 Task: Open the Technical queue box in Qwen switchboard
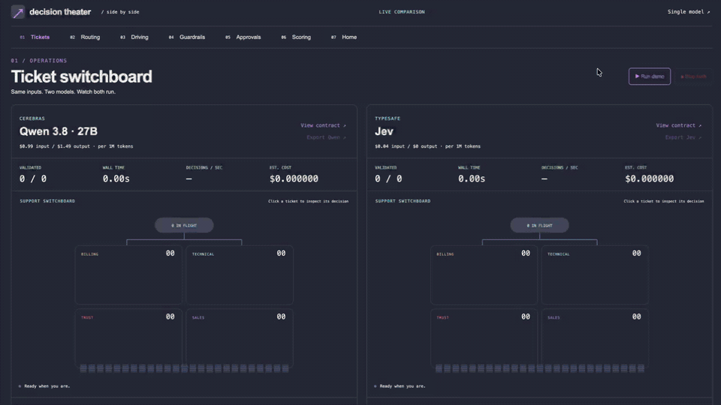click(240, 275)
